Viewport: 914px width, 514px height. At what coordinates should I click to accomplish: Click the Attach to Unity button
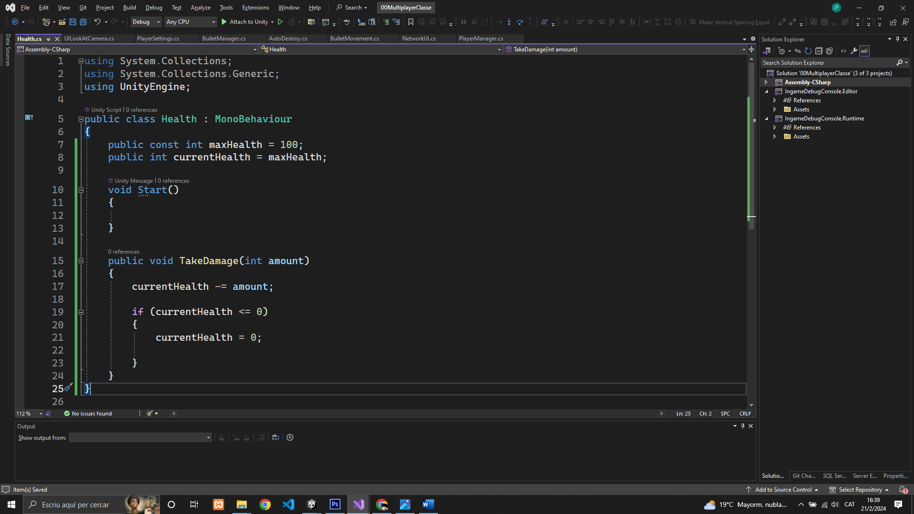point(244,22)
